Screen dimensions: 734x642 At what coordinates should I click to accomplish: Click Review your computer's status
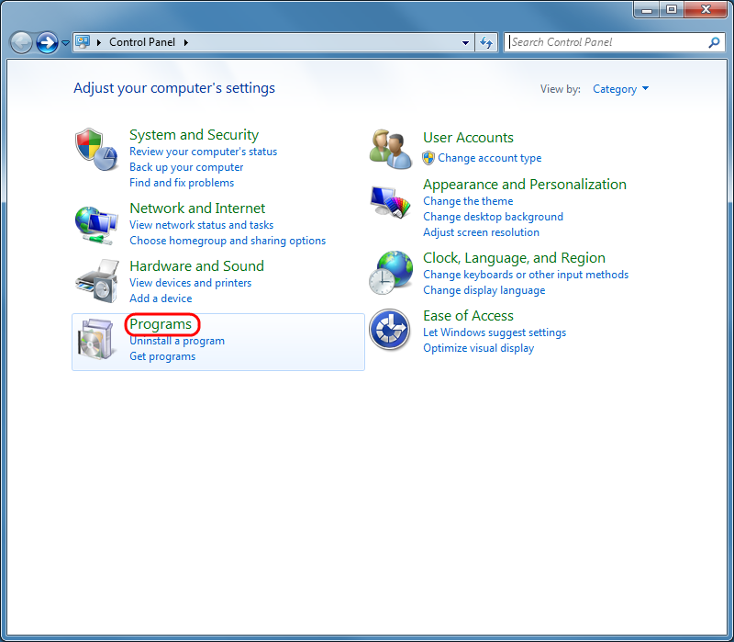tap(203, 152)
